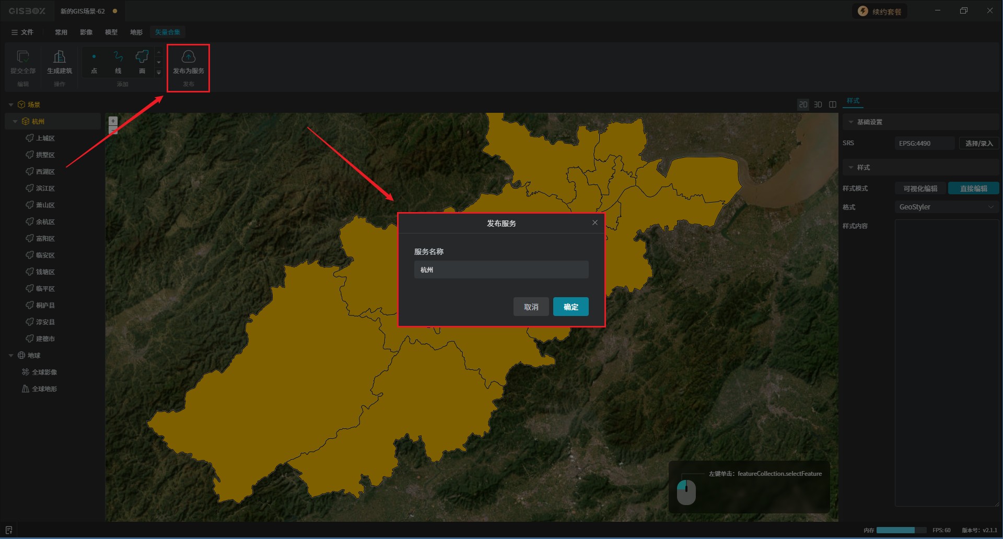The width and height of the screenshot is (1003, 539).
Task: Switch the map view to 3D
Action: [818, 104]
